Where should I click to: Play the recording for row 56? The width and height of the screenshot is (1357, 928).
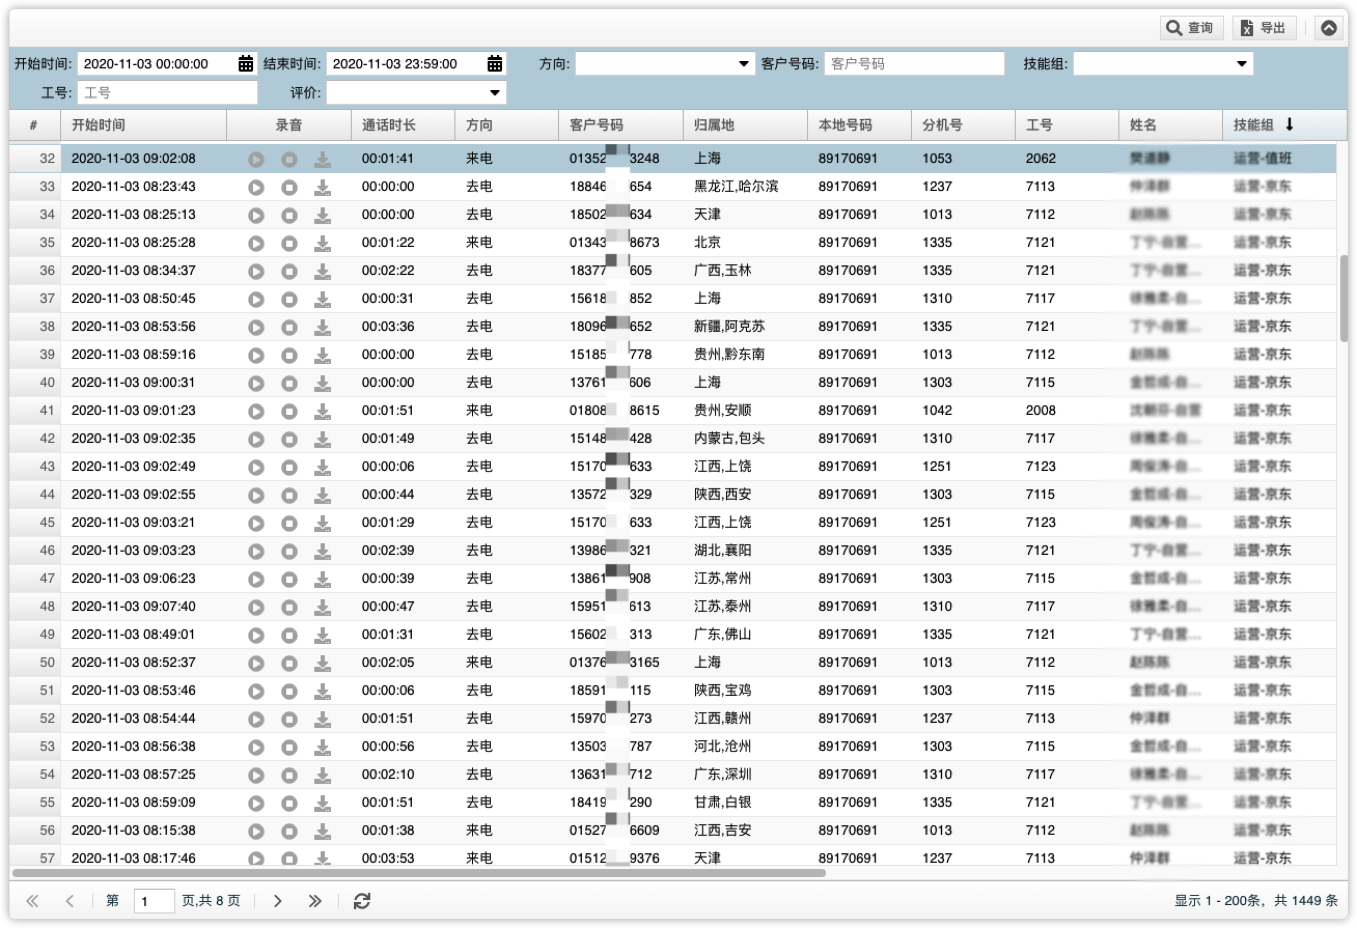coord(256,832)
